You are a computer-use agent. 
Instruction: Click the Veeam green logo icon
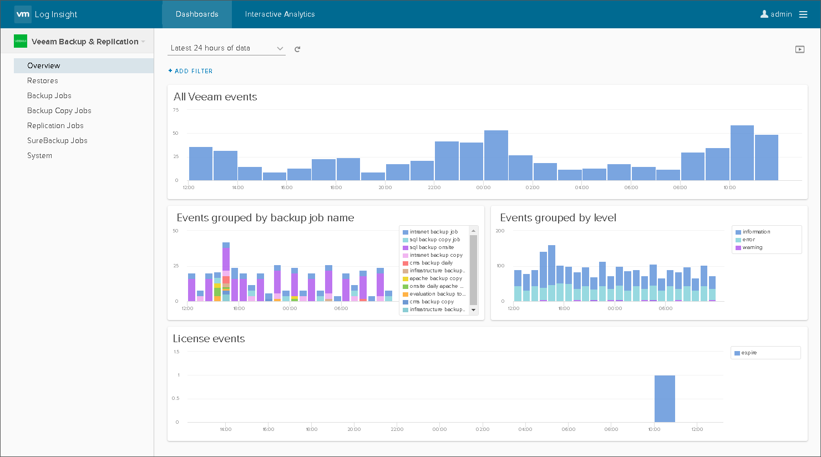click(21, 42)
